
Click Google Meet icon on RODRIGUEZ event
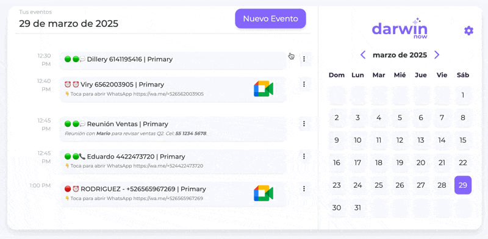pyautogui.click(x=264, y=193)
